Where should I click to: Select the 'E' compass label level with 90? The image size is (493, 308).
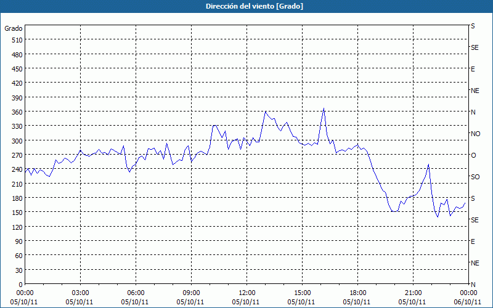(473, 241)
